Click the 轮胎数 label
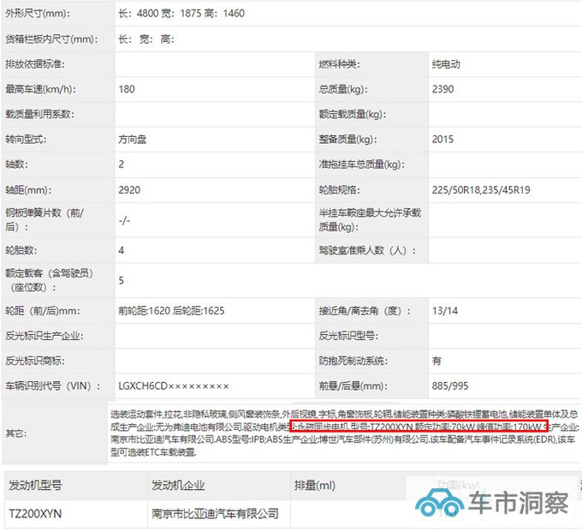582x532 pixels. point(21,250)
